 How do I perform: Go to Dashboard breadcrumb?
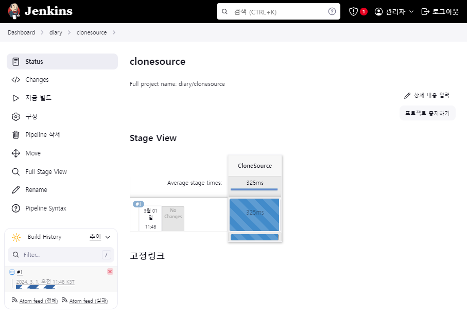coord(21,32)
